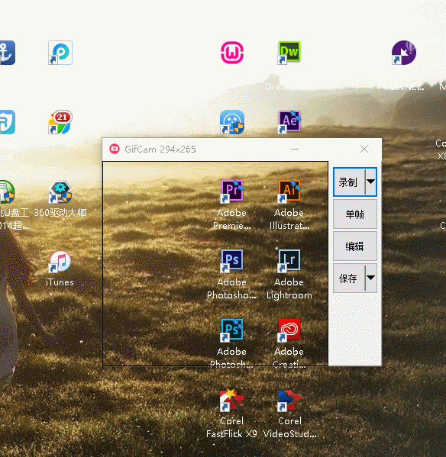Select the pink WampServer icon
This screenshot has width=446, height=457.
point(232,53)
